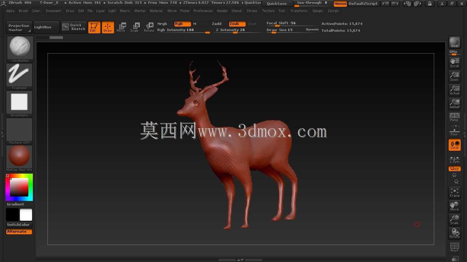Screen dimensions: 467x262
Task: Open the Preferences menu
Action: (x=203, y=11)
